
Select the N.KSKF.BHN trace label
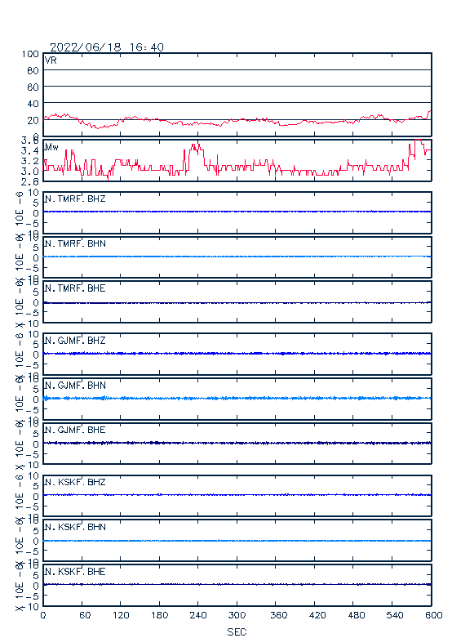(75, 527)
